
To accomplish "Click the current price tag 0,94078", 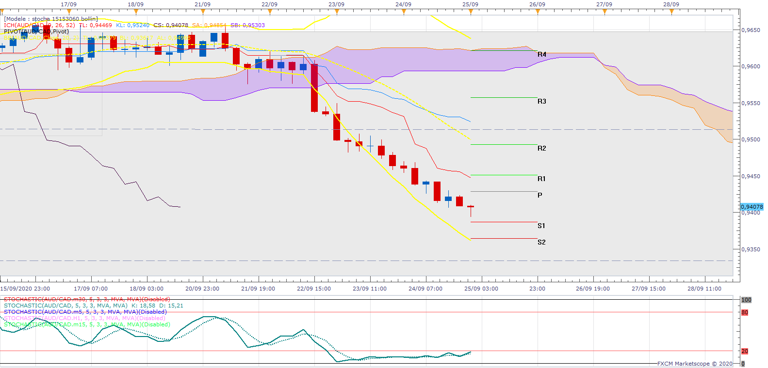I will coord(752,207).
